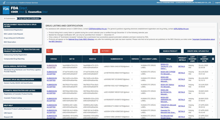Click the SEARCH PRODUCT button

[x=170, y=51]
